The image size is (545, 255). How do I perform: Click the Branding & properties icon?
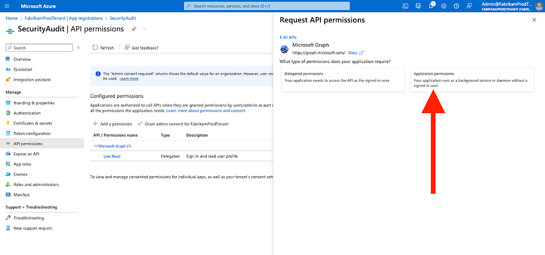click(8, 103)
